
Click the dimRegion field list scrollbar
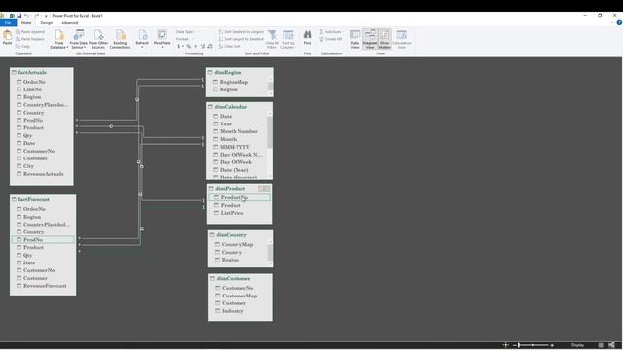coord(271,87)
